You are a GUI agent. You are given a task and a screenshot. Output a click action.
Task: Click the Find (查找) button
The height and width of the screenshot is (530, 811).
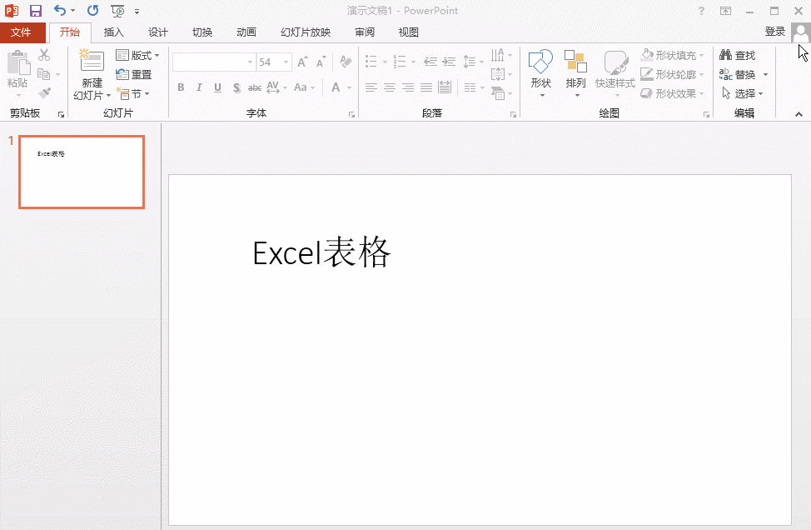[738, 55]
